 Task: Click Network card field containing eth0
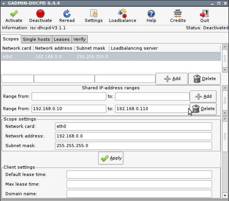click(134, 127)
